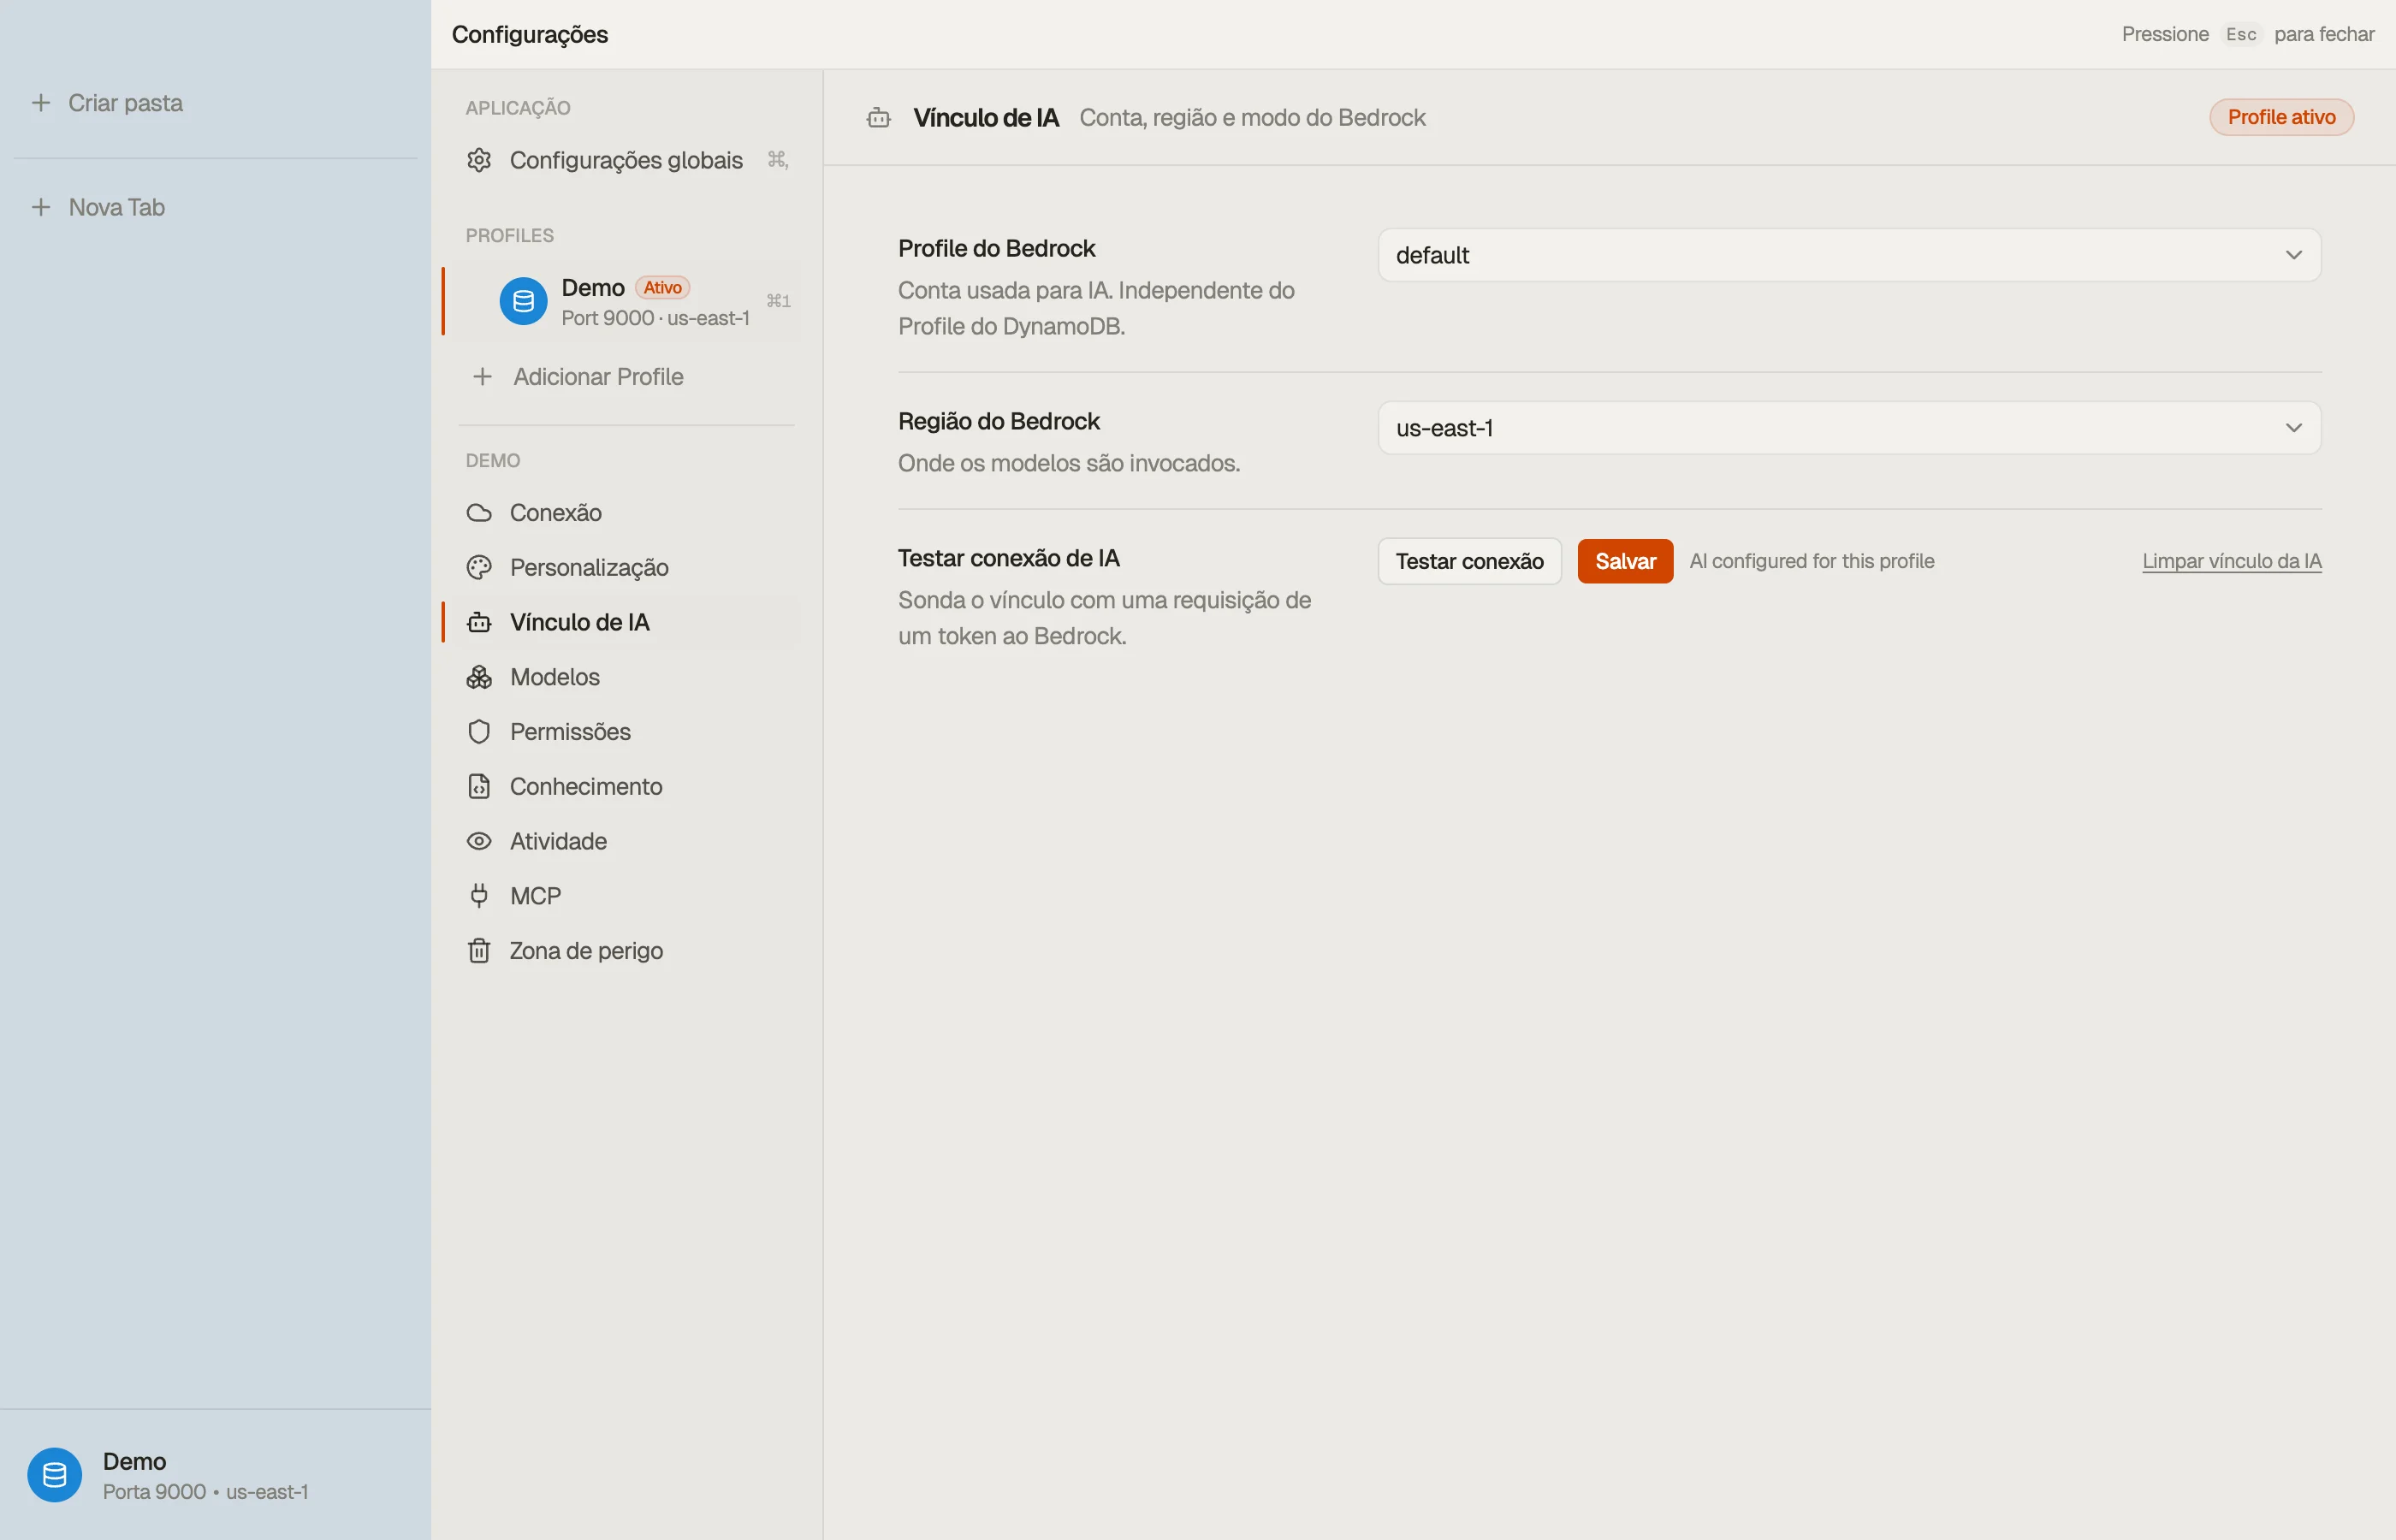The width and height of the screenshot is (2396, 1540).
Task: Click the Modelos cubes icon
Action: (479, 677)
